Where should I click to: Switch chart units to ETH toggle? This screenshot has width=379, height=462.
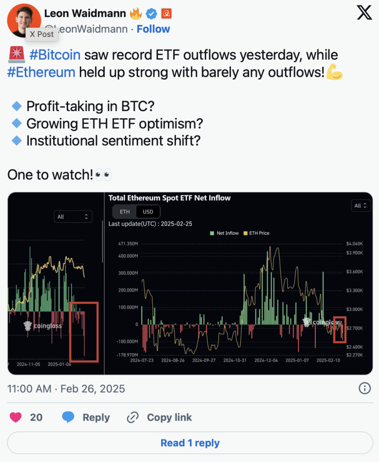pyautogui.click(x=125, y=212)
